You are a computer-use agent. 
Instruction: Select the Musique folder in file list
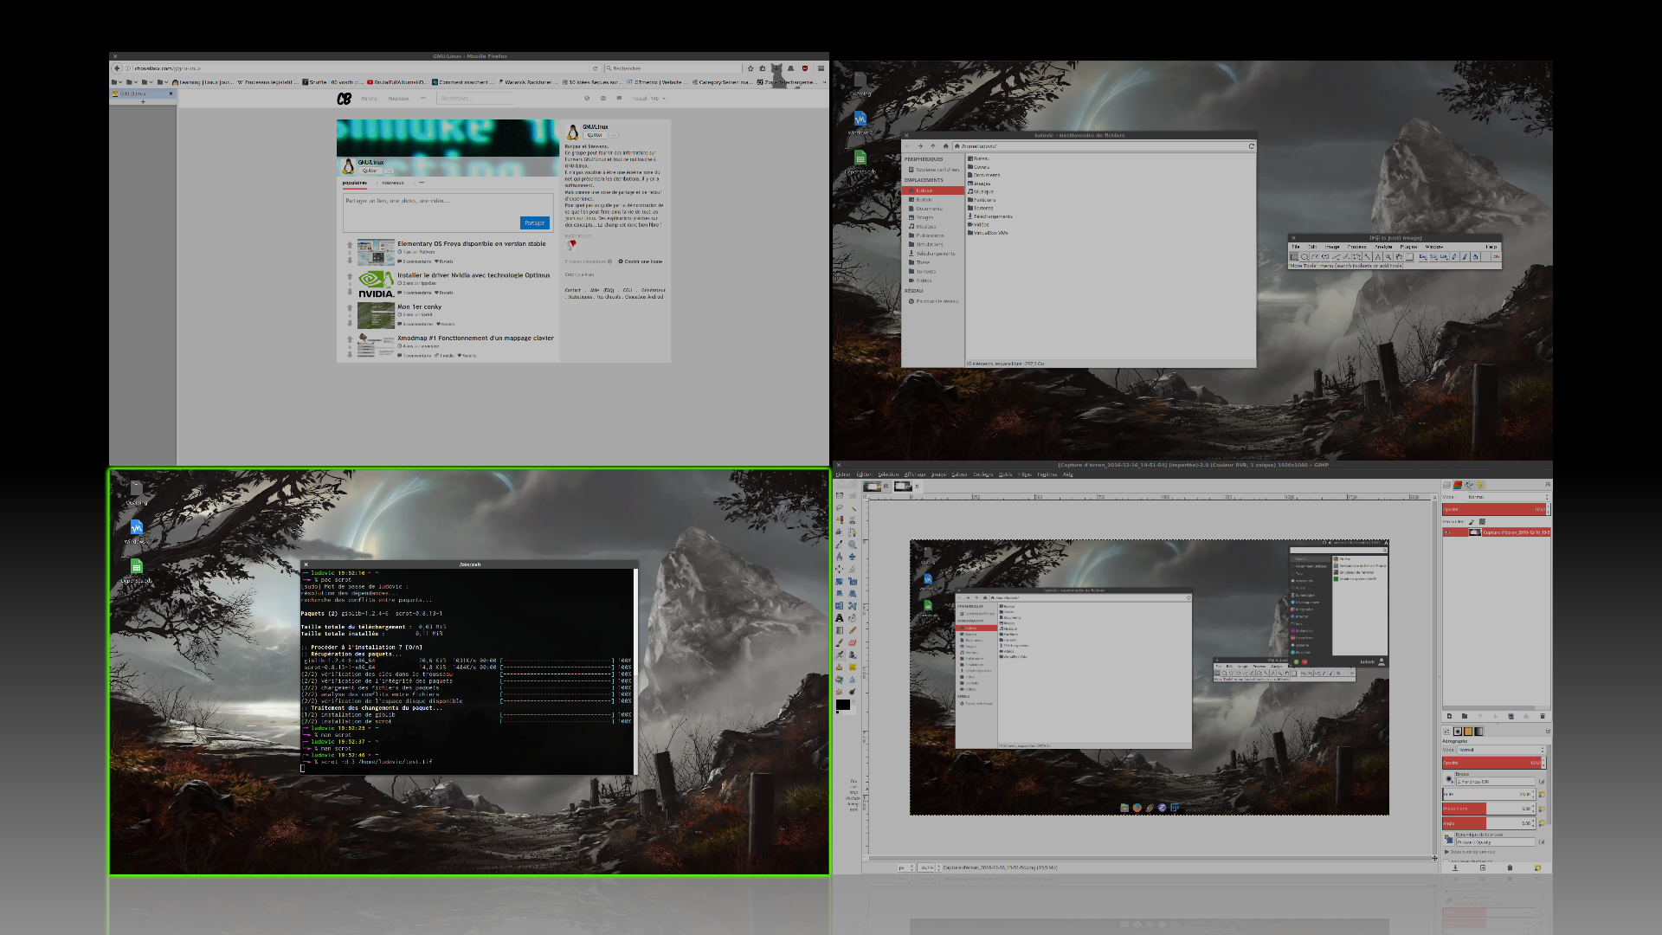click(981, 191)
